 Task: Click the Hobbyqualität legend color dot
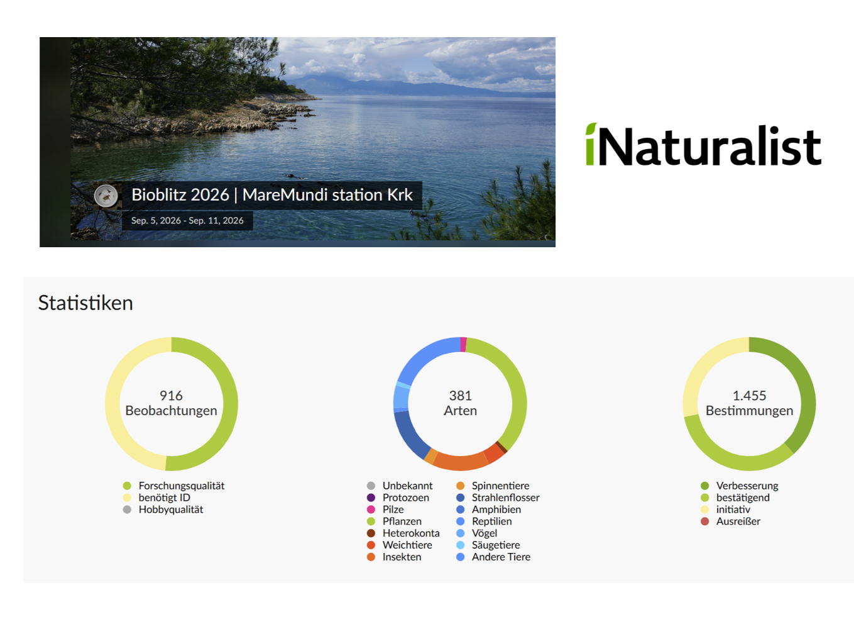pos(127,510)
